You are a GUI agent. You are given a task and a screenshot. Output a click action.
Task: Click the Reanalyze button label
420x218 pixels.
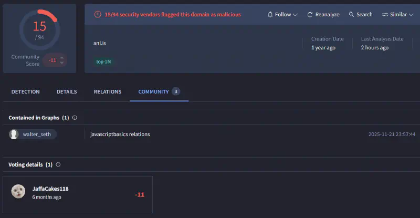click(327, 15)
